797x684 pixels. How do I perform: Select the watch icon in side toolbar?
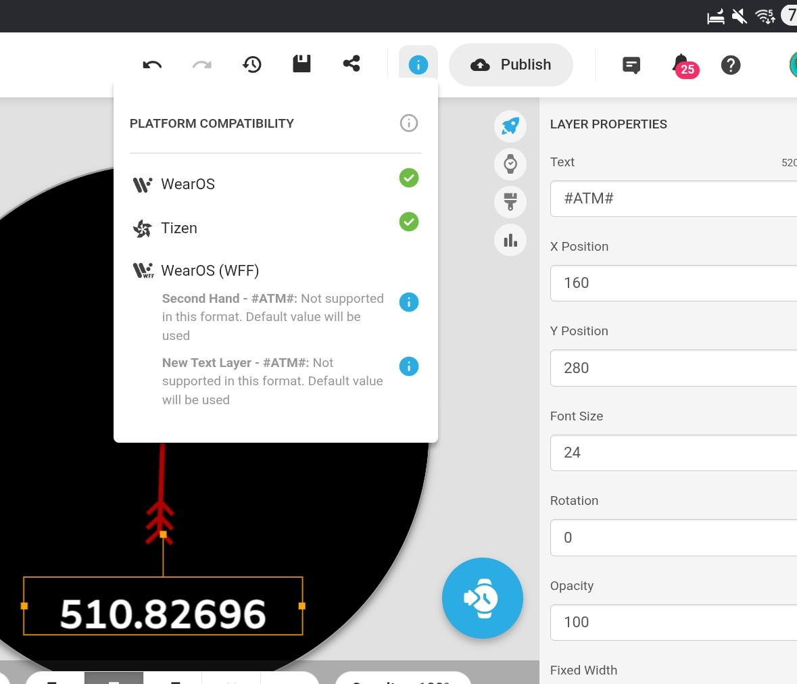point(510,164)
